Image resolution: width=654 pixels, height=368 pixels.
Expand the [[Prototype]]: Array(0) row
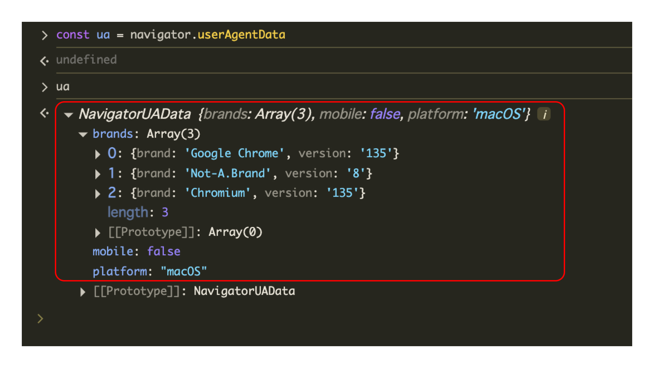98,233
